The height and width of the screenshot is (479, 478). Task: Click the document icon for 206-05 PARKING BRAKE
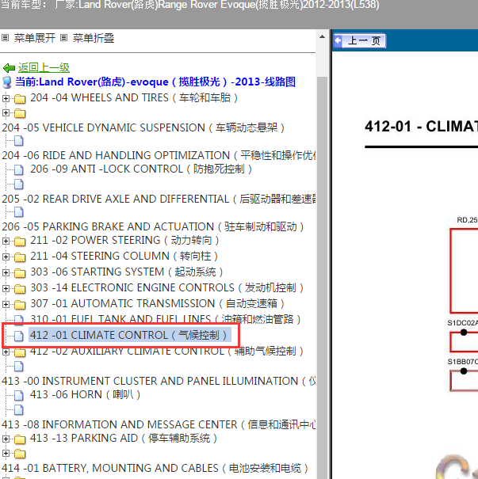click(19, 211)
